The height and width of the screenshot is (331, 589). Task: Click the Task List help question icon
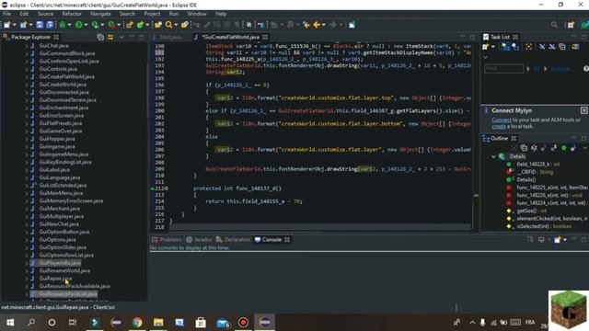pyautogui.click(x=585, y=69)
